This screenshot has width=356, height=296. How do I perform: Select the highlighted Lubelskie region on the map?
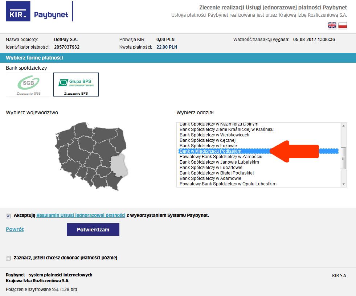point(118,165)
